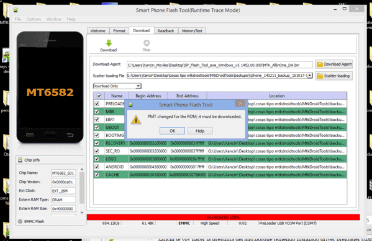372x241 pixels.
Task: Click the LOGO partition name
Action: (x=111, y=159)
